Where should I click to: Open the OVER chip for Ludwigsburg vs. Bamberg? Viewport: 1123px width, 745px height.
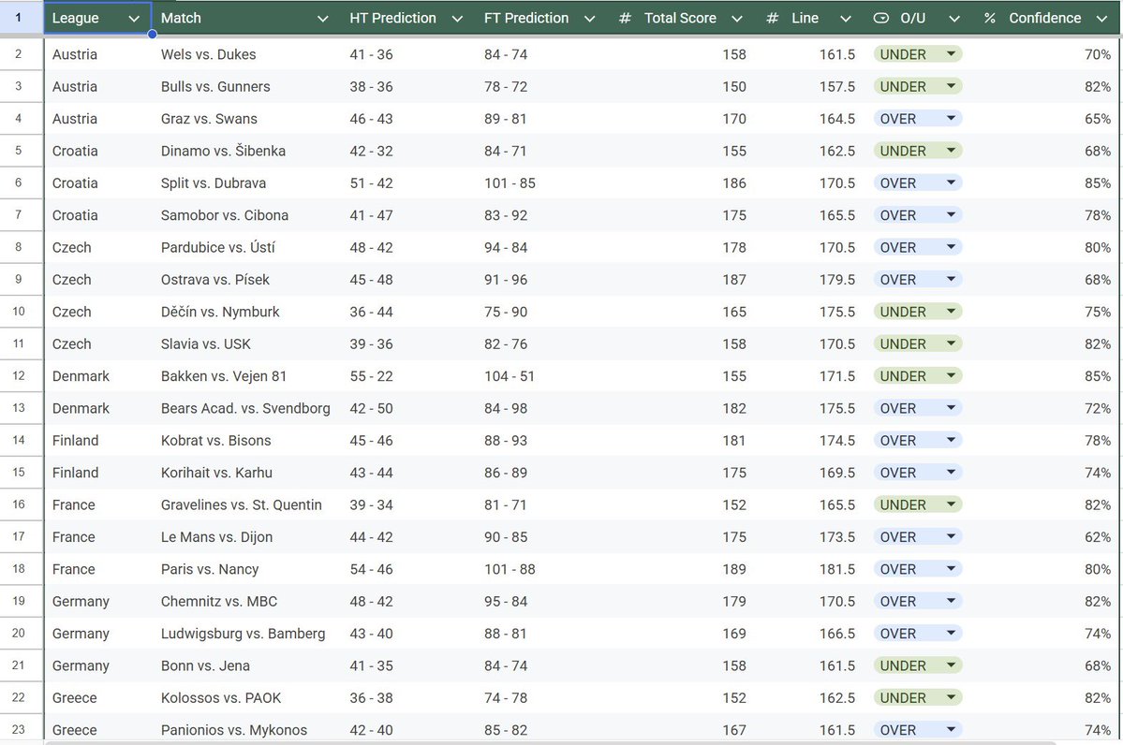click(x=918, y=634)
